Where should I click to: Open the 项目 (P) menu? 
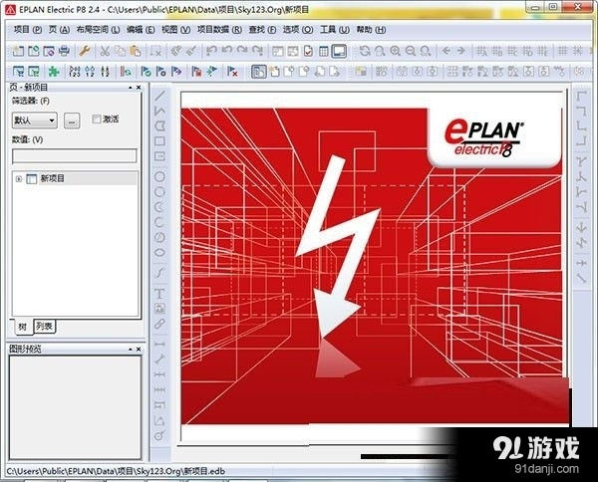click(x=28, y=30)
